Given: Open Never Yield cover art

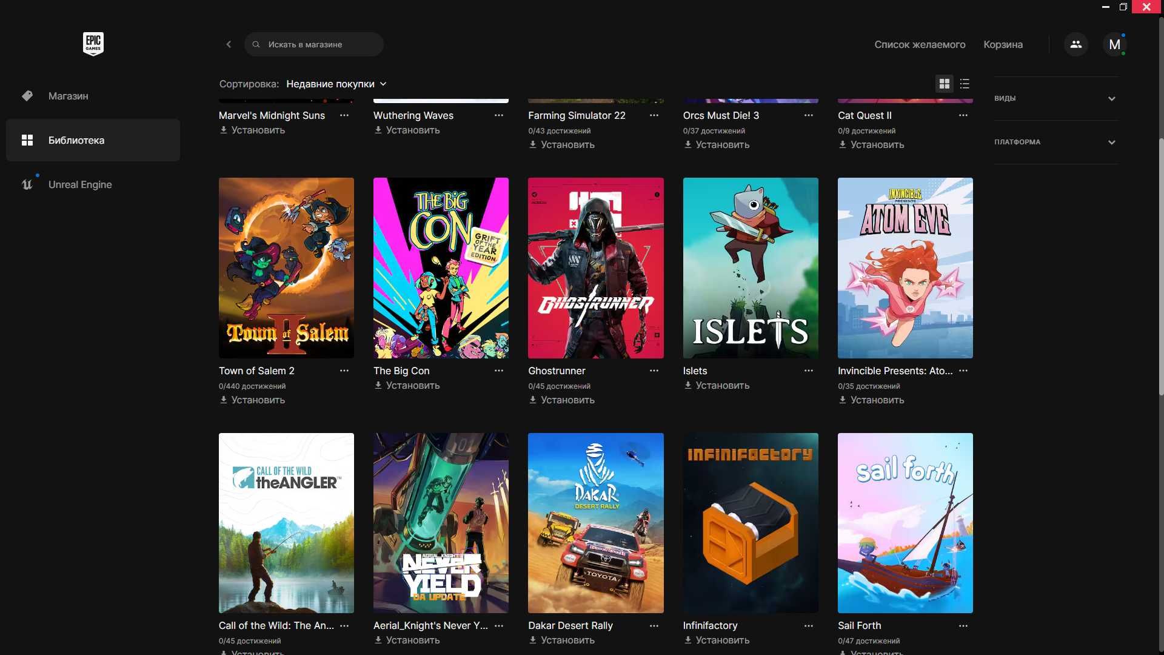Looking at the screenshot, I should coord(441,523).
